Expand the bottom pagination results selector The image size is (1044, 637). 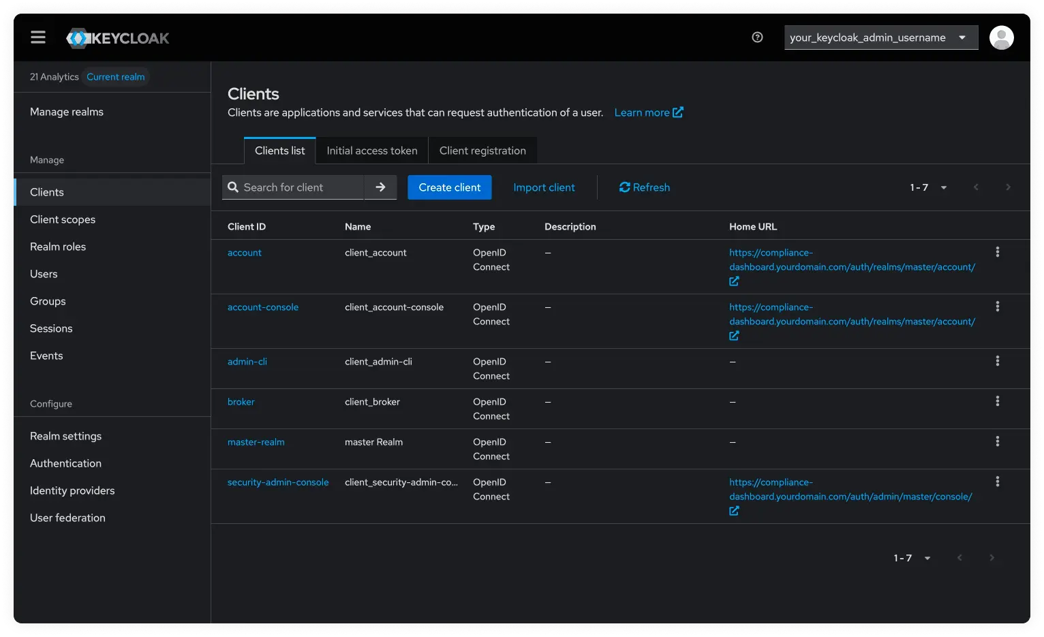927,557
